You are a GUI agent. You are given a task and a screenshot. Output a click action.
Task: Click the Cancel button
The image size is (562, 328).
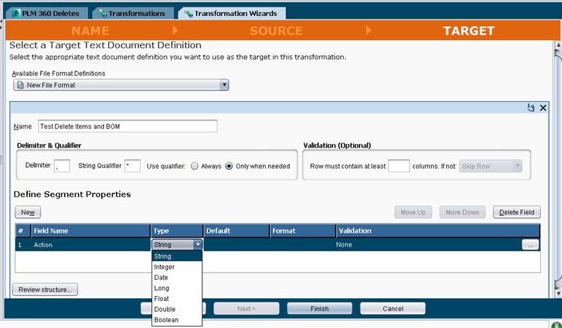393,308
